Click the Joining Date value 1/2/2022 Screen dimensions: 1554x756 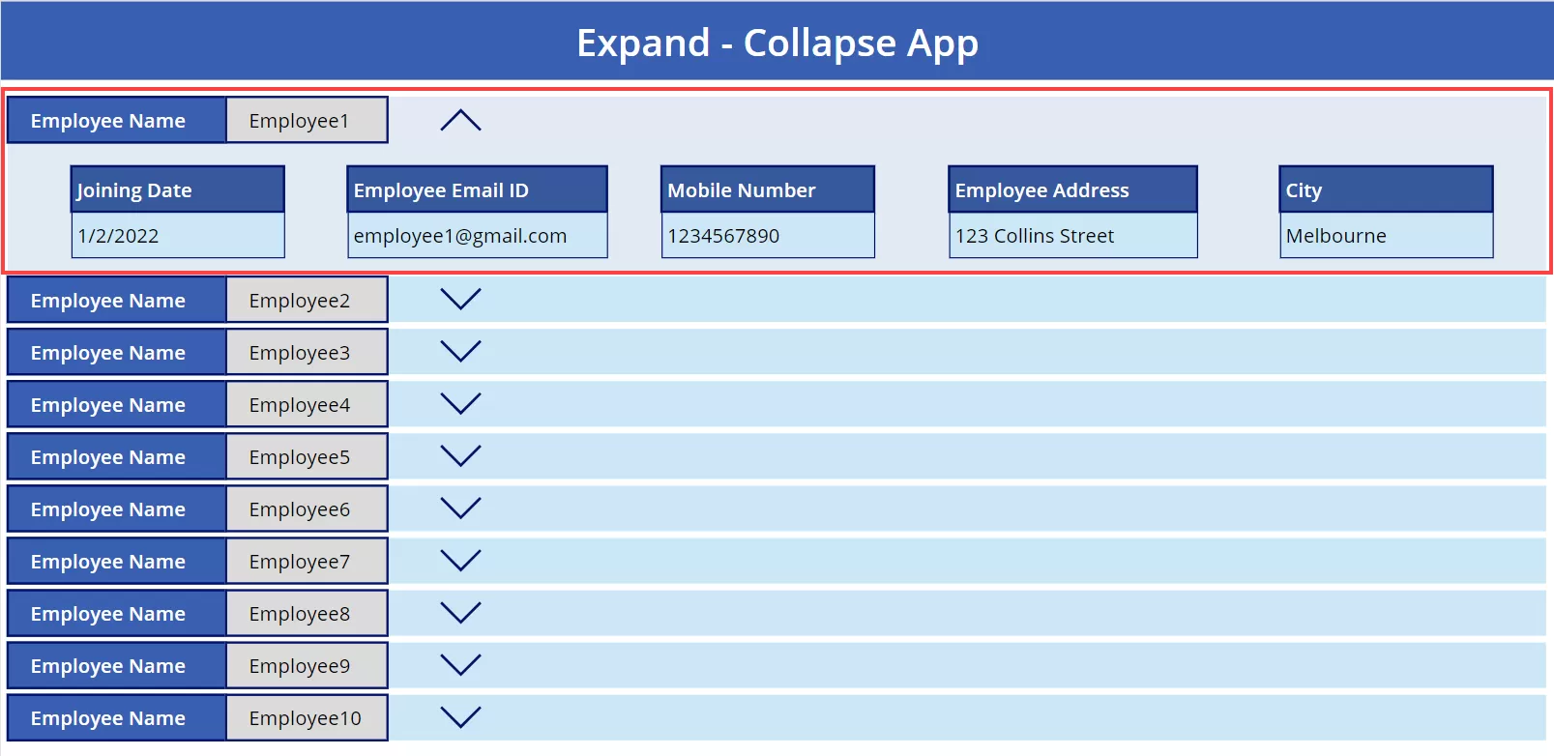[178, 236]
